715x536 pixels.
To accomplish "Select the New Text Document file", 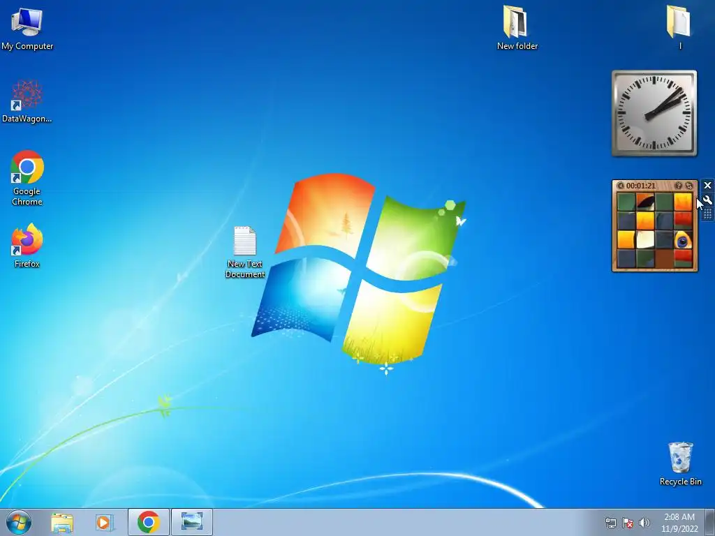I will coord(245,252).
